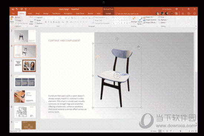The image size is (204, 136).
Task: Apply strikethrough formatting
Action: [x=56, y=22]
